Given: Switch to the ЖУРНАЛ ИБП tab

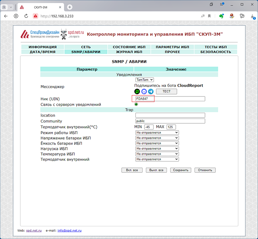Looking at the screenshot, I should 129,52.
